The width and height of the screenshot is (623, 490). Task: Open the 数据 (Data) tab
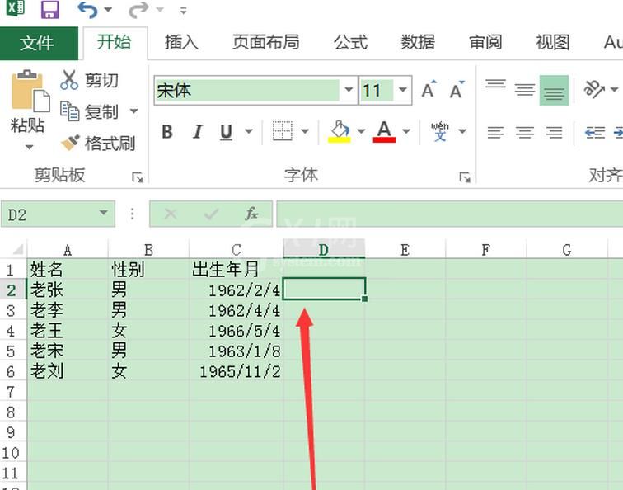pos(418,43)
